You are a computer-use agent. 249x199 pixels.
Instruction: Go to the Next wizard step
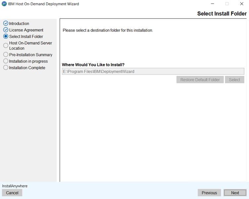(x=235, y=193)
